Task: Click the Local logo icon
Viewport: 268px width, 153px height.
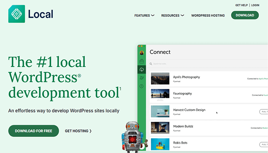Action: point(16,14)
